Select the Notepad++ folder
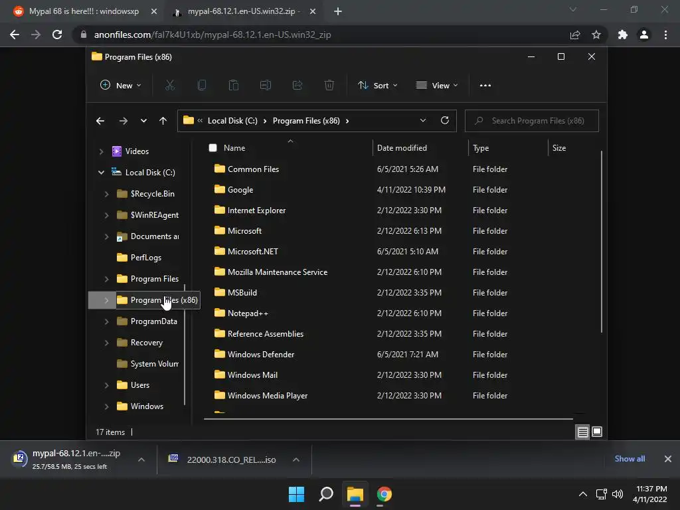Image resolution: width=680 pixels, height=510 pixels. (x=248, y=313)
